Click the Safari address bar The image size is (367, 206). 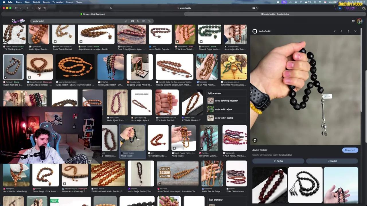[183, 8]
